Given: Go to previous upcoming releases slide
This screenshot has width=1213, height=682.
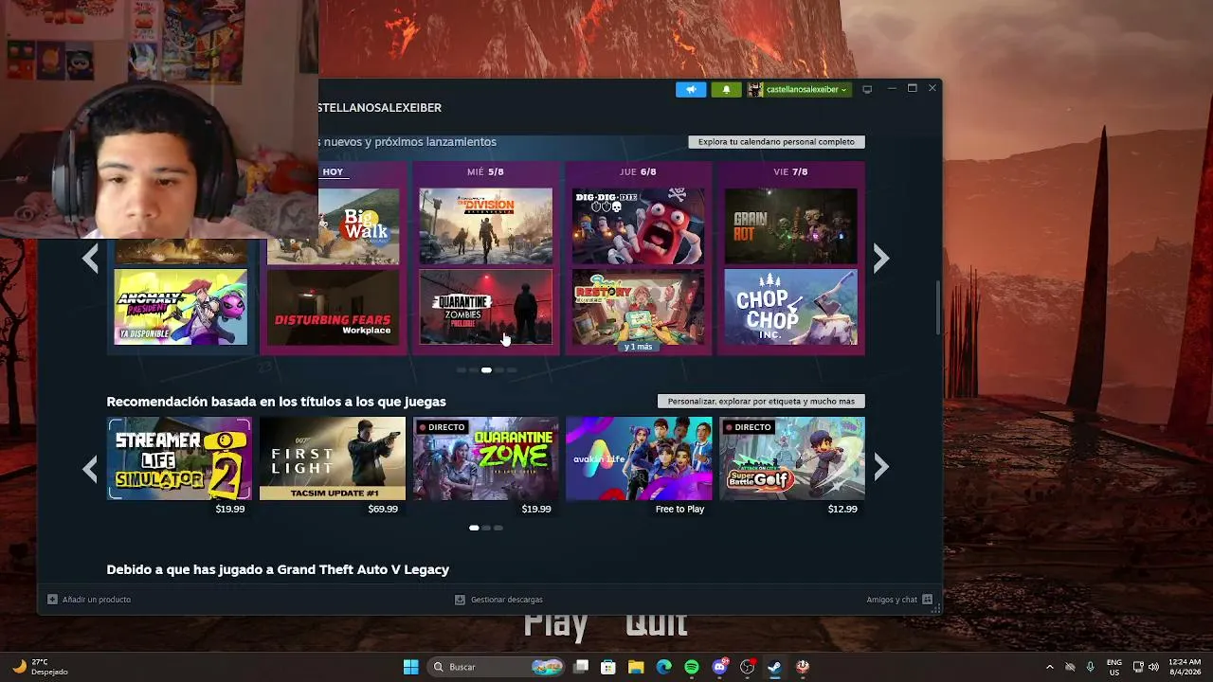Looking at the screenshot, I should (x=90, y=258).
